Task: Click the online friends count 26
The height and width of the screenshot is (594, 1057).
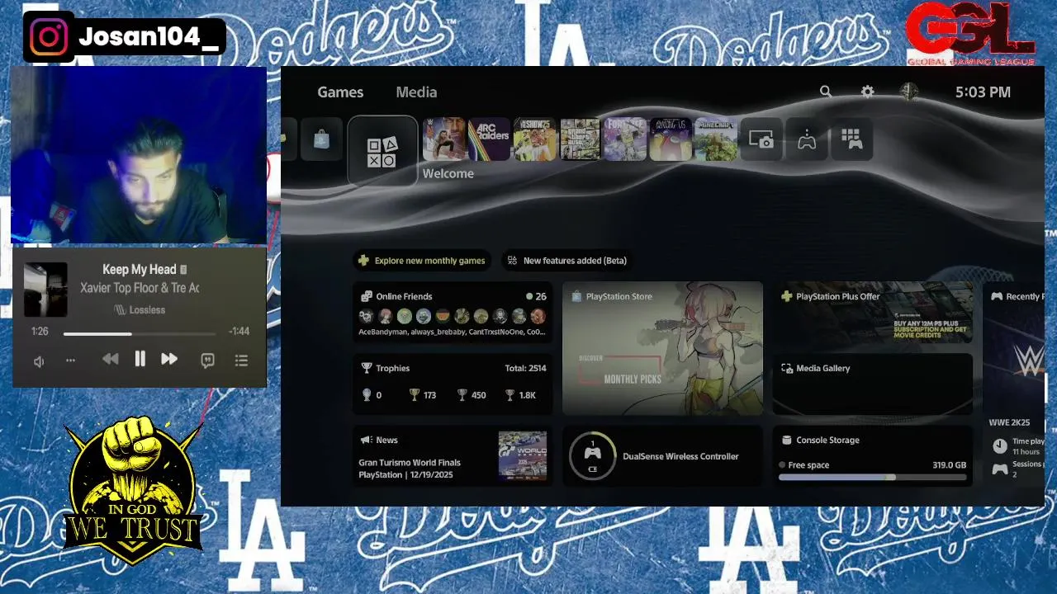Action: (541, 296)
